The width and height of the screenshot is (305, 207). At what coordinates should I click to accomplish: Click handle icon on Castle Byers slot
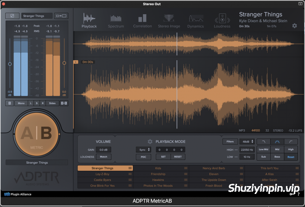pyautogui.click(x=130, y=180)
